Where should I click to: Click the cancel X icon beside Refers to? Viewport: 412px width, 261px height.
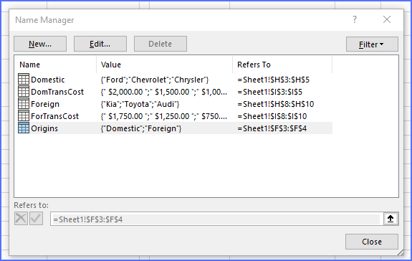21,219
